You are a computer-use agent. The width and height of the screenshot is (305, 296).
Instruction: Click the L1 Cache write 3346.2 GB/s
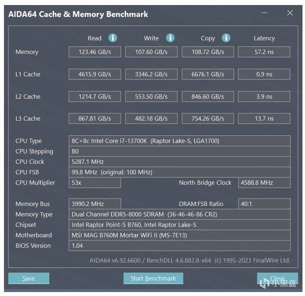point(151,74)
